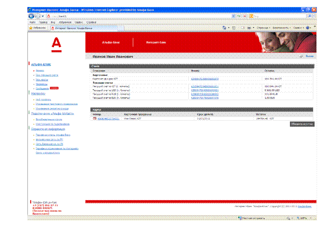Open the current USD account number link
The height and width of the screenshot is (231, 331).
205,90
